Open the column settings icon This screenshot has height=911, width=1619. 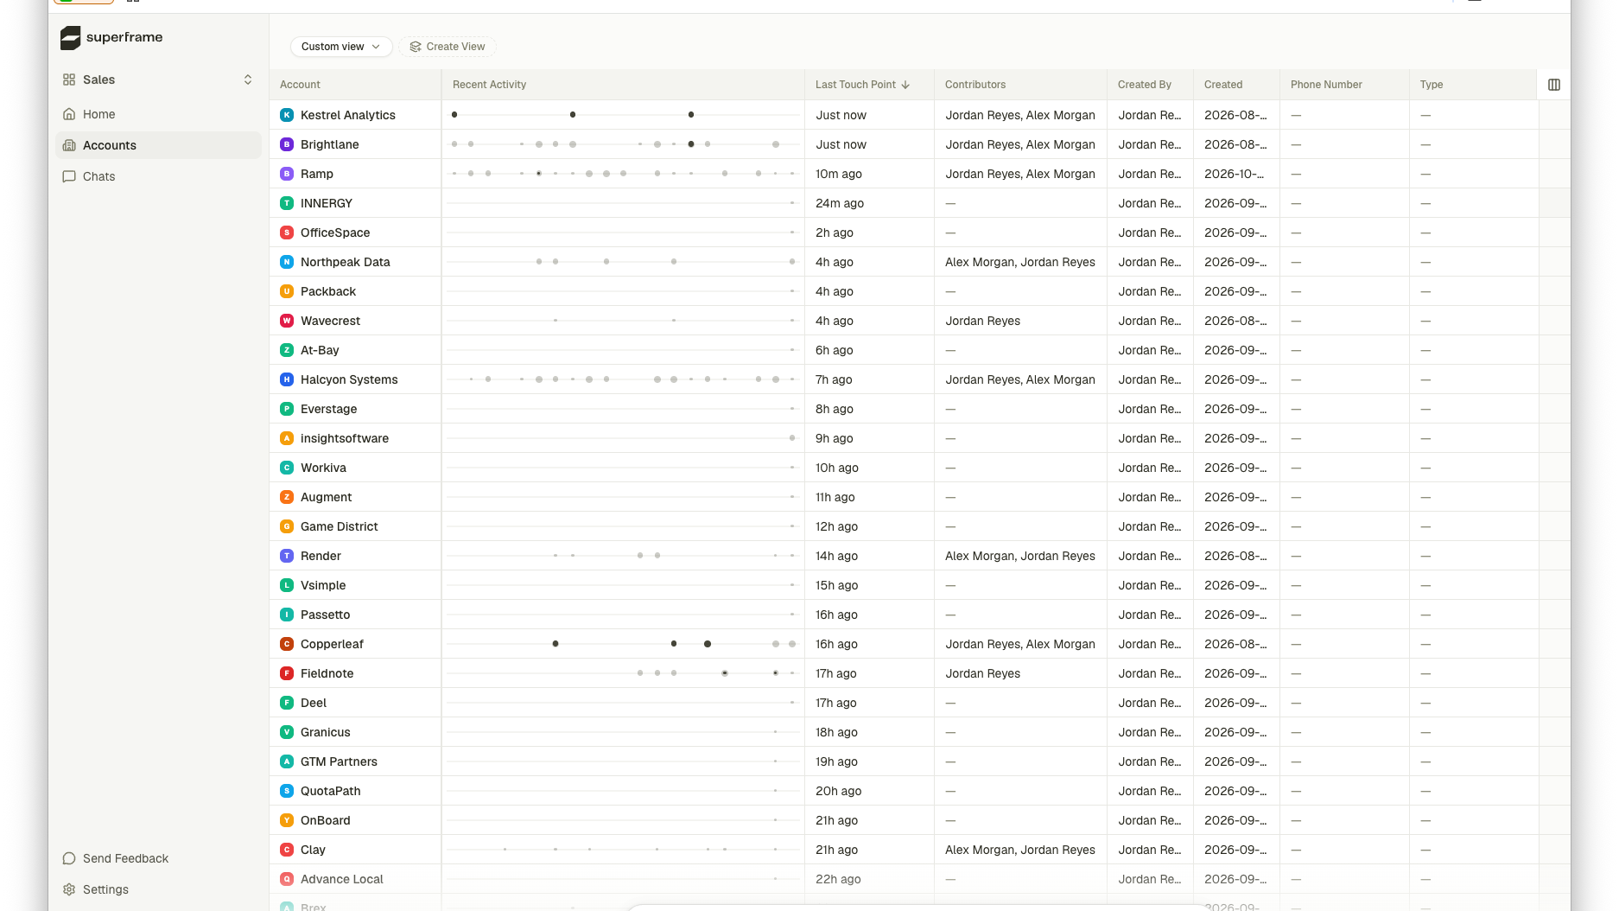point(1554,85)
